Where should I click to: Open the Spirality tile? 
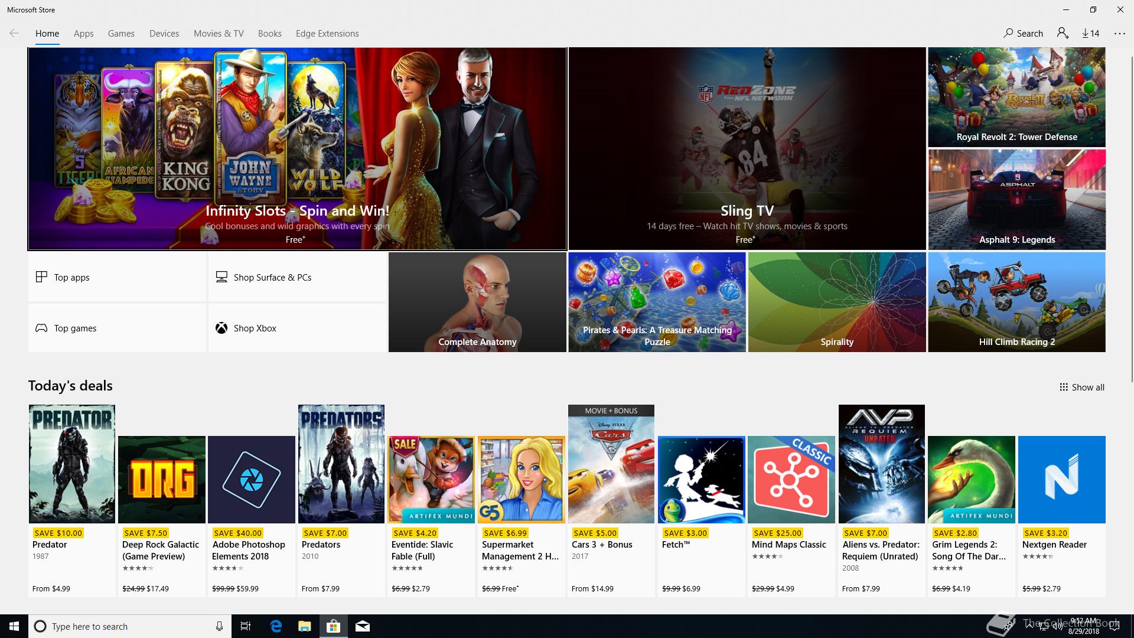[x=837, y=302]
